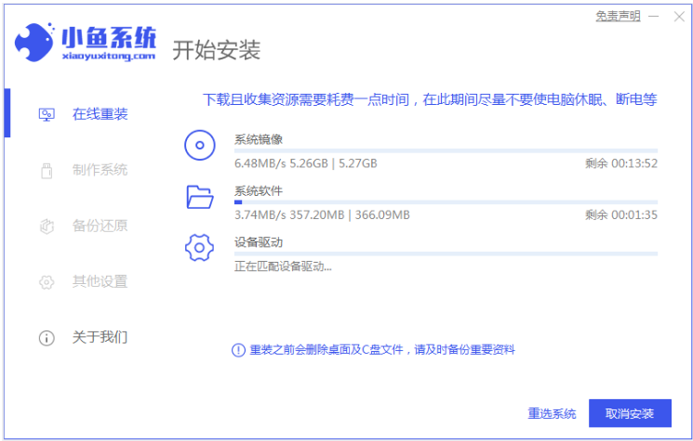Click the 备份还原 sidebar icon
Viewport: 693px width, 441px height.
click(x=47, y=226)
